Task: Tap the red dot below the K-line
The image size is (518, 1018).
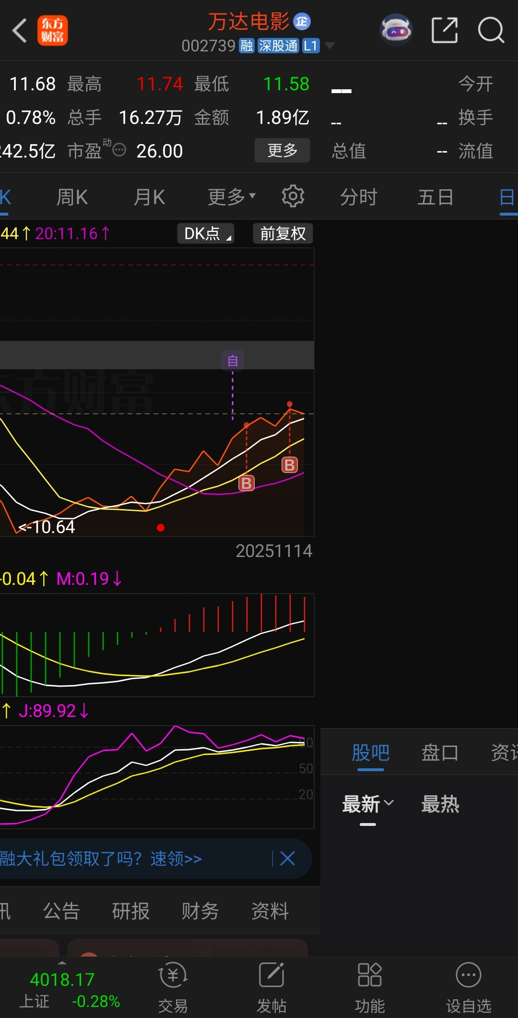Action: pos(161,528)
